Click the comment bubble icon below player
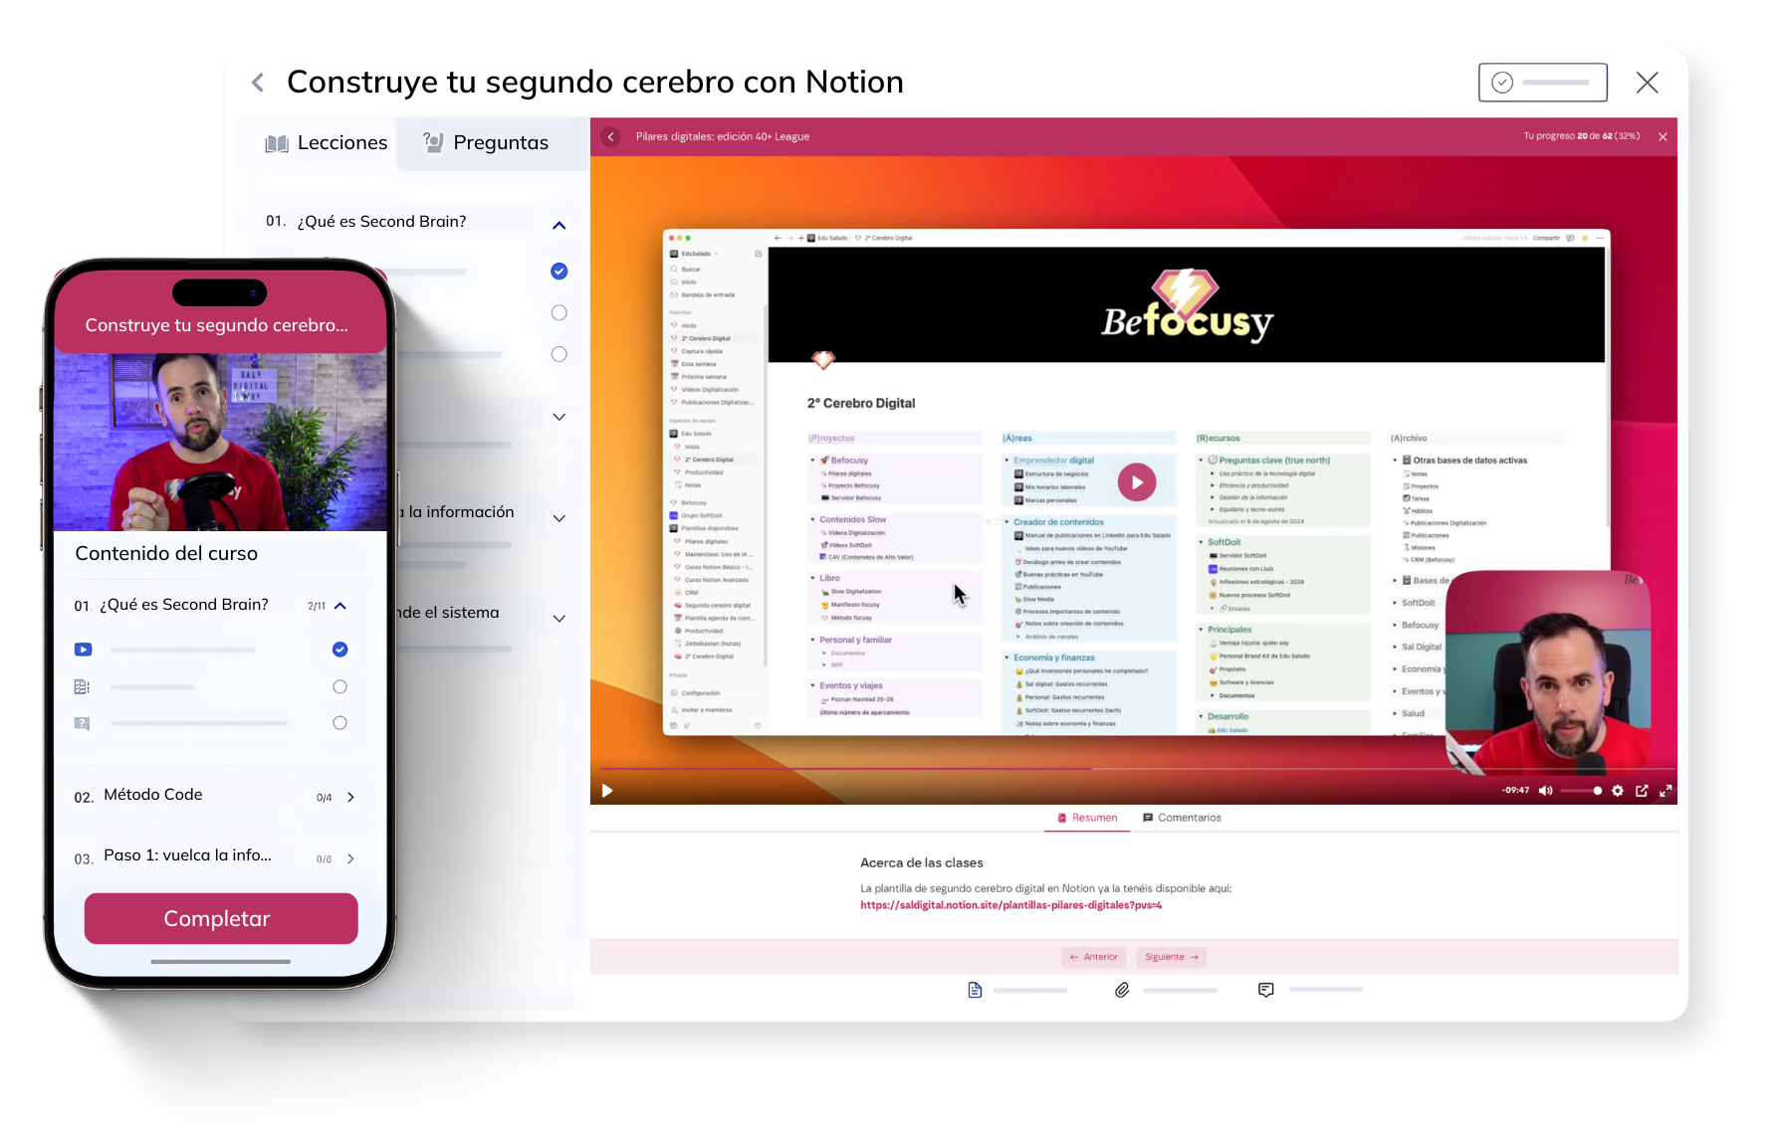This screenshot has width=1785, height=1128. [1265, 990]
